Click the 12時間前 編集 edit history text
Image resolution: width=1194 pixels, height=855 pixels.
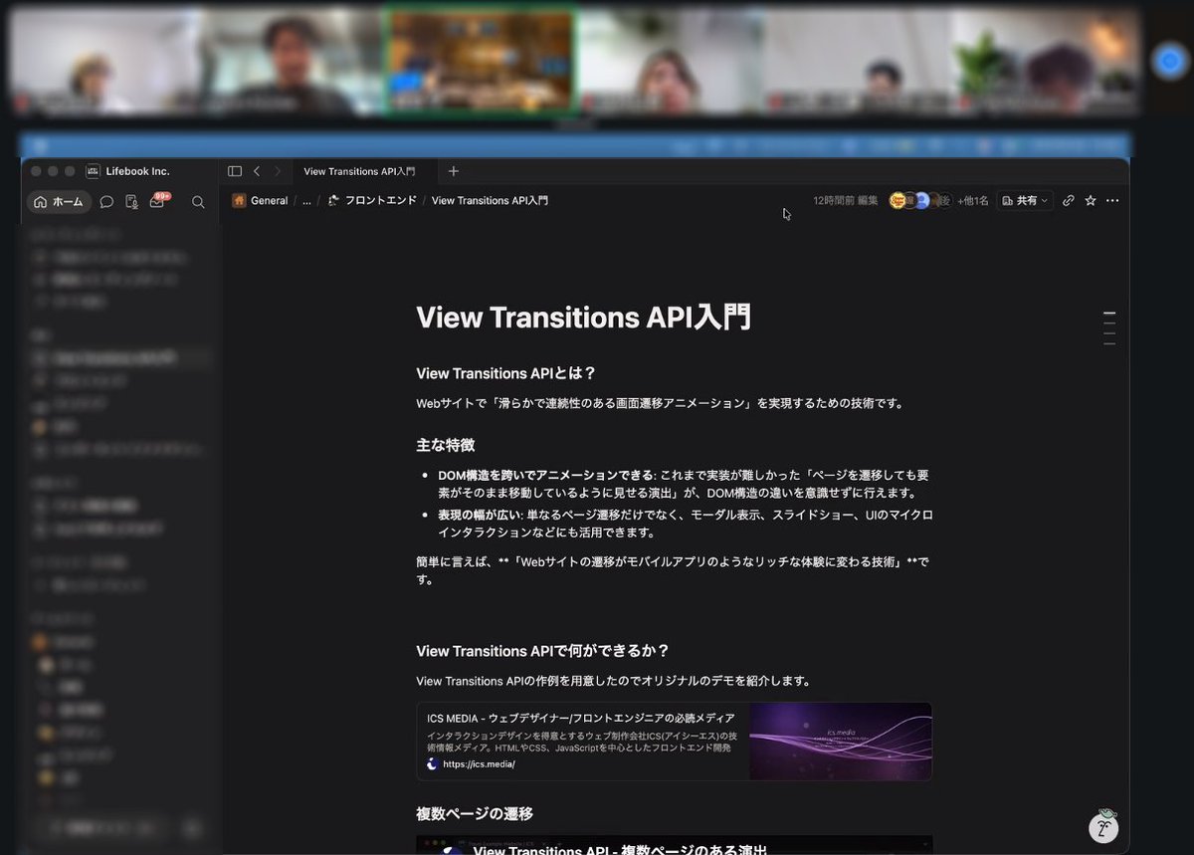[x=845, y=200]
